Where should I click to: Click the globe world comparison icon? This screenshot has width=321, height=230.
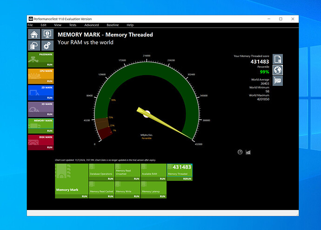(x=278, y=70)
